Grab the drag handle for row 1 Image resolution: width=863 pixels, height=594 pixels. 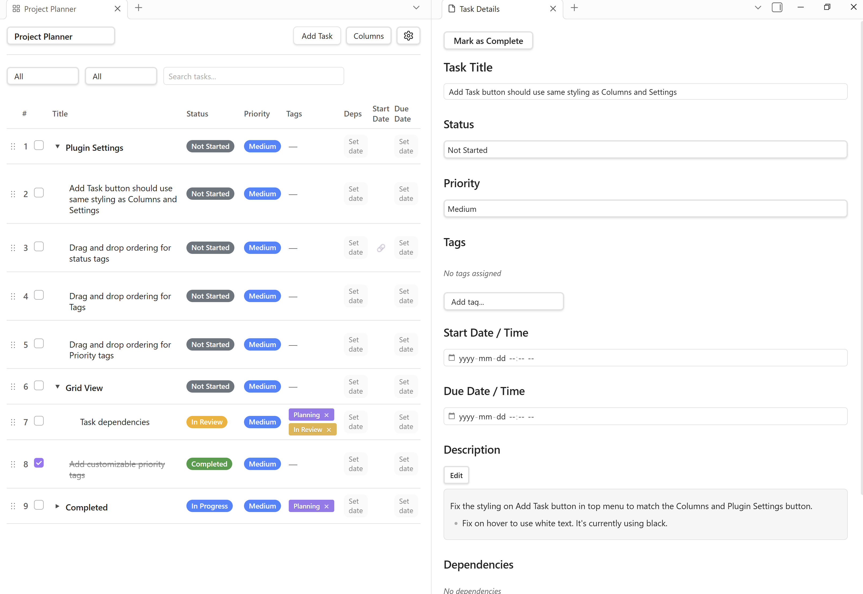pos(13,147)
